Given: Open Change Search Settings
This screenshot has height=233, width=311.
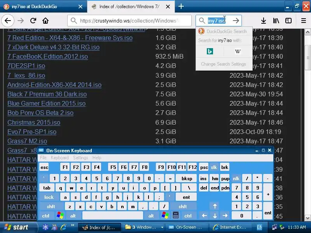Looking at the screenshot, I should tap(224, 64).
